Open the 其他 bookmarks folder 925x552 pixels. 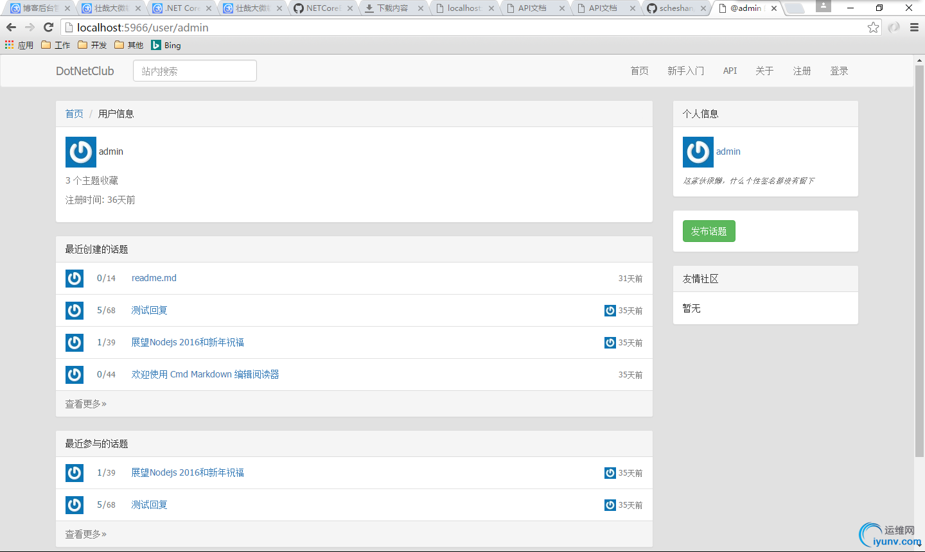[129, 45]
